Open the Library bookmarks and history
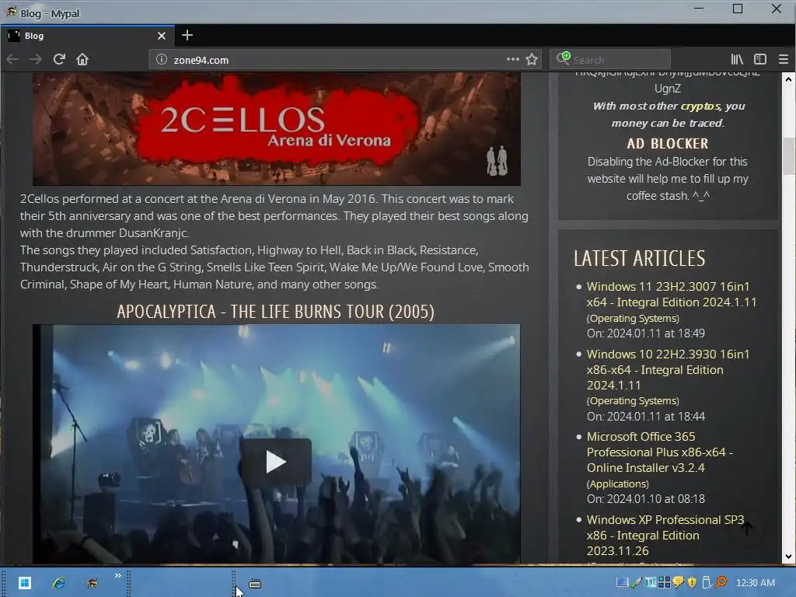796x597 pixels. click(737, 59)
